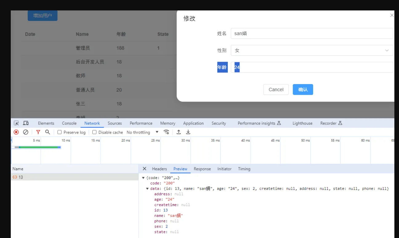The height and width of the screenshot is (238, 399).
Task: Click the 年龄 input containing 24
Action: (x=312, y=67)
